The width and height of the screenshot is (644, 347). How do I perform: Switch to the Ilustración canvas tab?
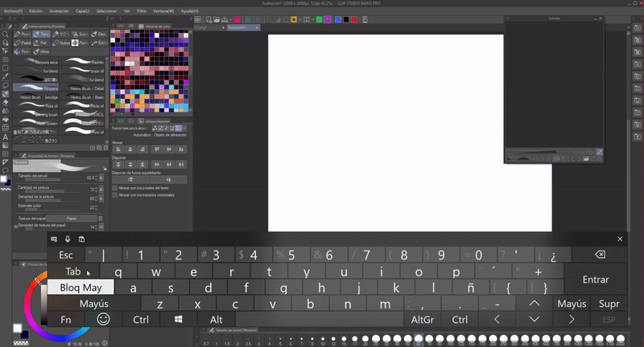tap(244, 27)
